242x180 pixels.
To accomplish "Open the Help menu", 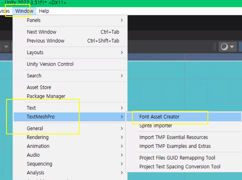I will coord(44,11).
